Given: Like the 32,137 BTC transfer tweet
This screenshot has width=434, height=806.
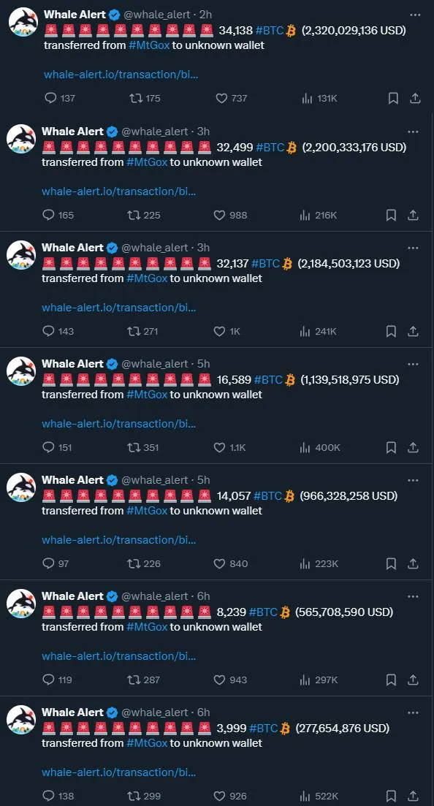Looking at the screenshot, I should pos(226,331).
